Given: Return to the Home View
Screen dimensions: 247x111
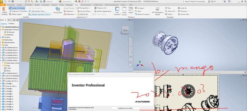Looking at the screenshot, I should point(184,14).
